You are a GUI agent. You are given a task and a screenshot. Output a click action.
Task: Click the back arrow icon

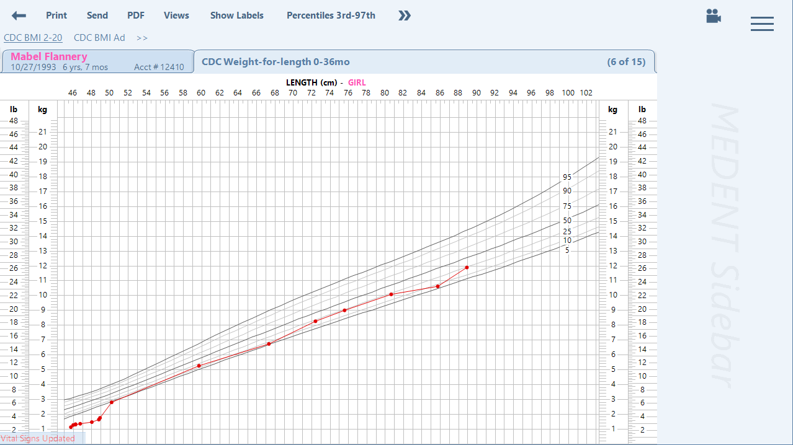tap(19, 15)
